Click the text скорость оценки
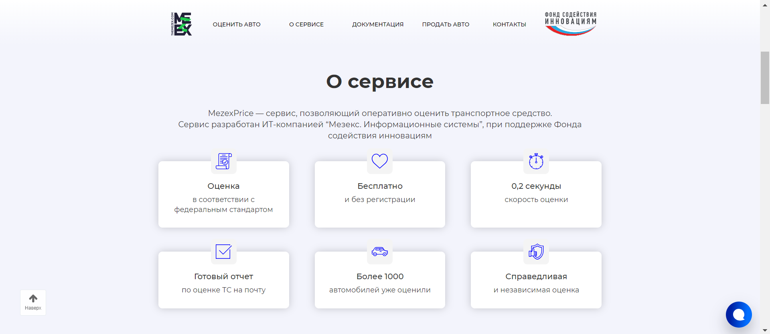The image size is (770, 334). [x=536, y=200]
